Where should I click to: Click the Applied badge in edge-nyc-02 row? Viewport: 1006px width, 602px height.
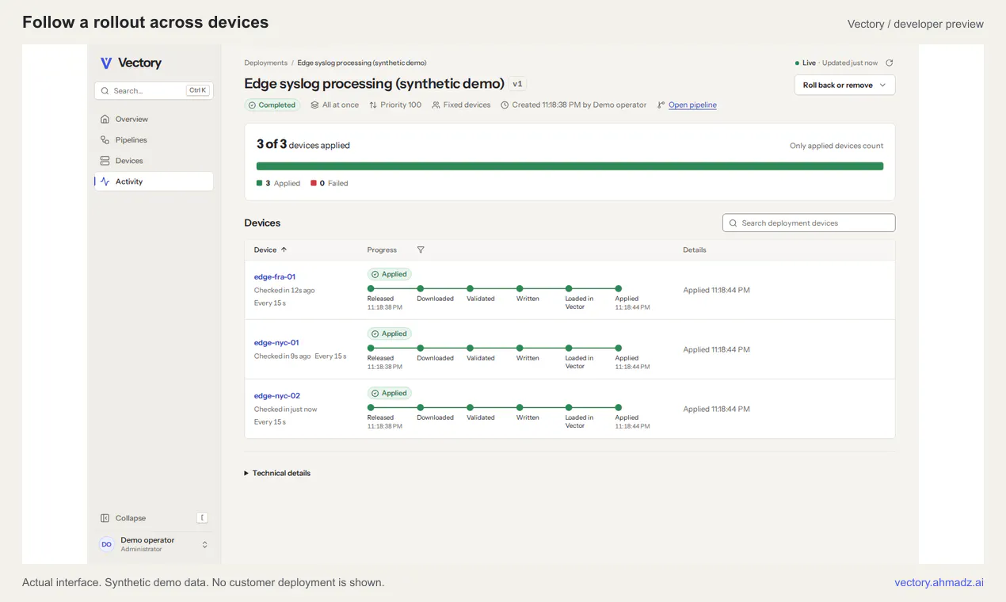389,393
